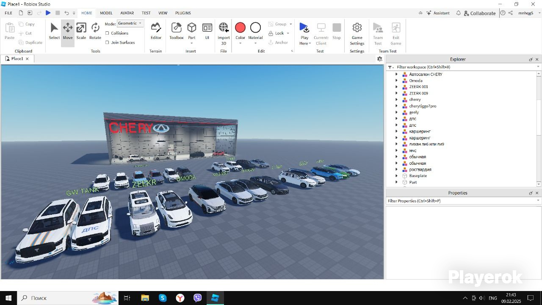Expand the Baseplate item
Screen dimensions: 542x305
click(396, 176)
